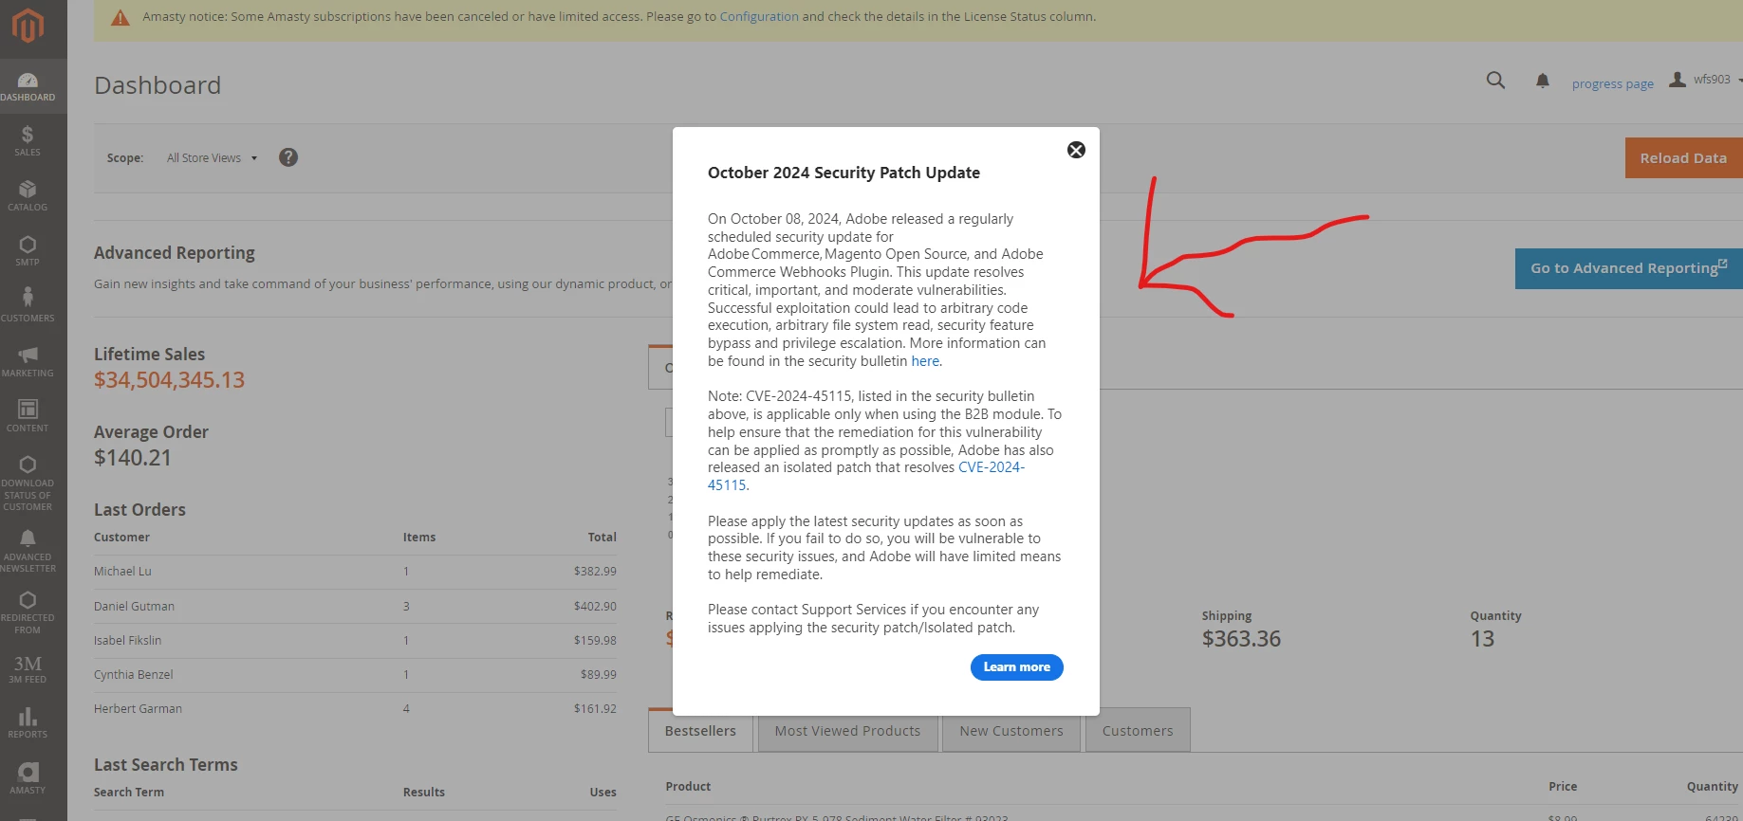Image resolution: width=1743 pixels, height=821 pixels.
Task: Open the notifications bell
Action: click(x=1543, y=82)
